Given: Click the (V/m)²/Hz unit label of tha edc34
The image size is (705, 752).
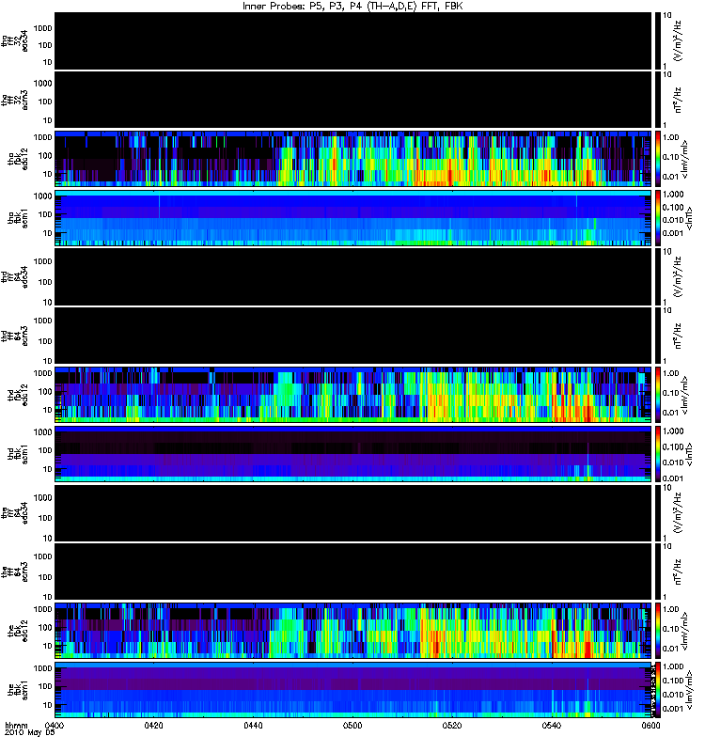Looking at the screenshot, I should pos(678,40).
